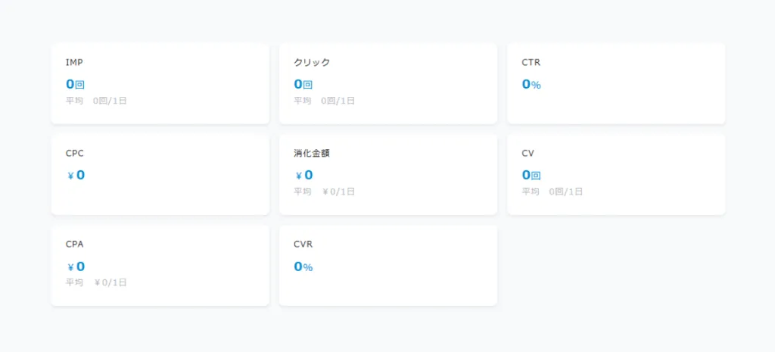Click the CV conversions card
This screenshot has height=352, width=775.
click(x=616, y=175)
